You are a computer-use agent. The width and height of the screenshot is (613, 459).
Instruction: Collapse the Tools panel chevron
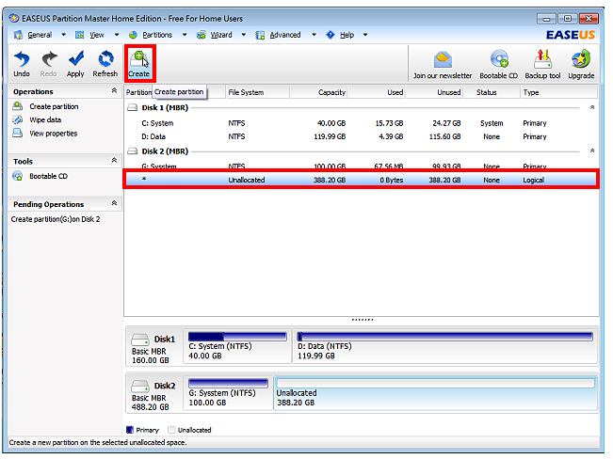[x=114, y=160]
